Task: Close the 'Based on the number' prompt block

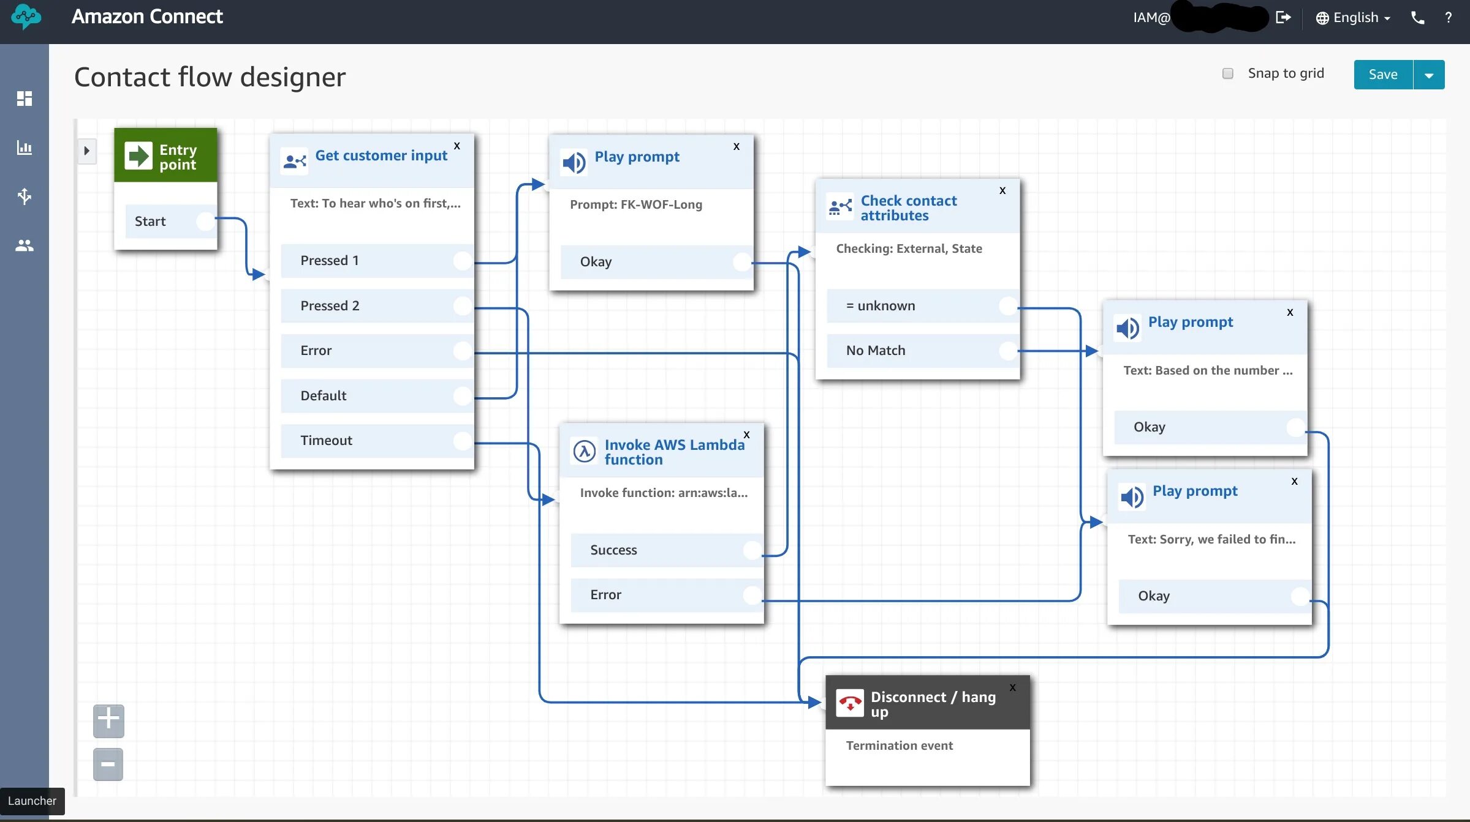Action: [1290, 312]
